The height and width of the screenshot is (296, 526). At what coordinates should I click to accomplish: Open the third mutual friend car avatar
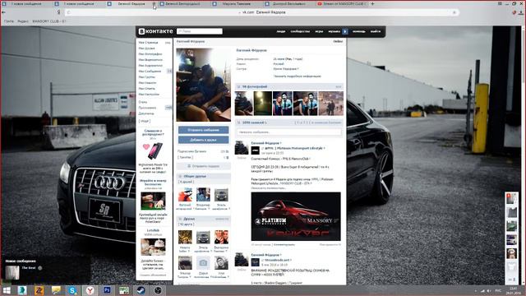[x=221, y=195]
